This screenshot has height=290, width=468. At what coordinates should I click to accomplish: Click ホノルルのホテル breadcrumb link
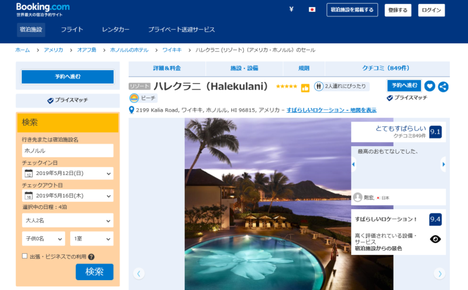tap(129, 50)
